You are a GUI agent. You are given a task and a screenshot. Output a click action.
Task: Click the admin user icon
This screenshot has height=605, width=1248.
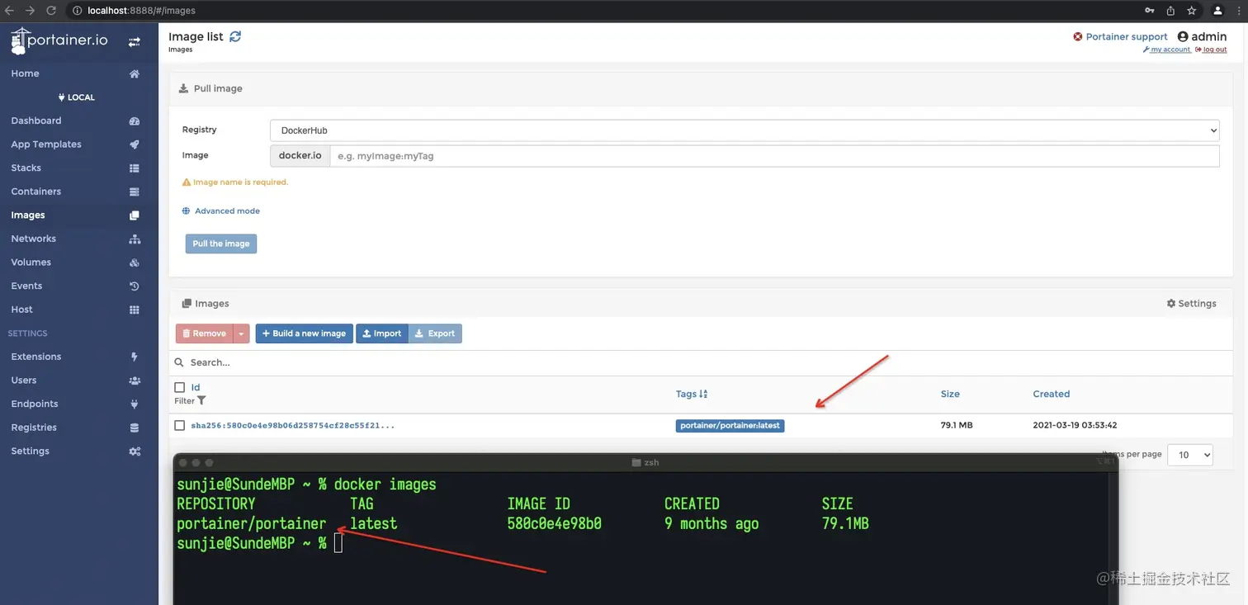click(x=1183, y=36)
